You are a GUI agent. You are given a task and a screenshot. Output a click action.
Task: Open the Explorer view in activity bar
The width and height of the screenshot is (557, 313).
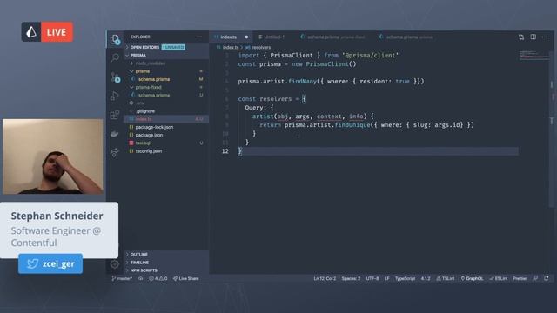click(x=115, y=39)
